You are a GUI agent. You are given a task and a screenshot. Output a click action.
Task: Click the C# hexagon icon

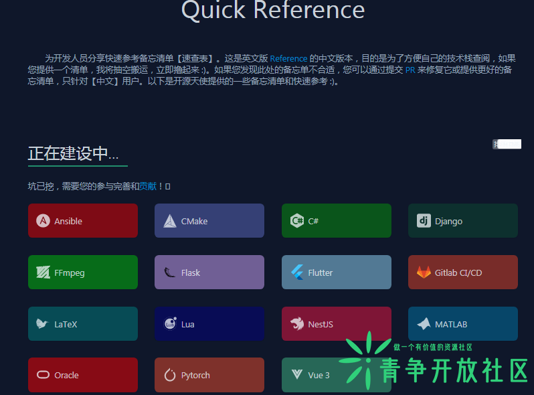pyautogui.click(x=297, y=221)
